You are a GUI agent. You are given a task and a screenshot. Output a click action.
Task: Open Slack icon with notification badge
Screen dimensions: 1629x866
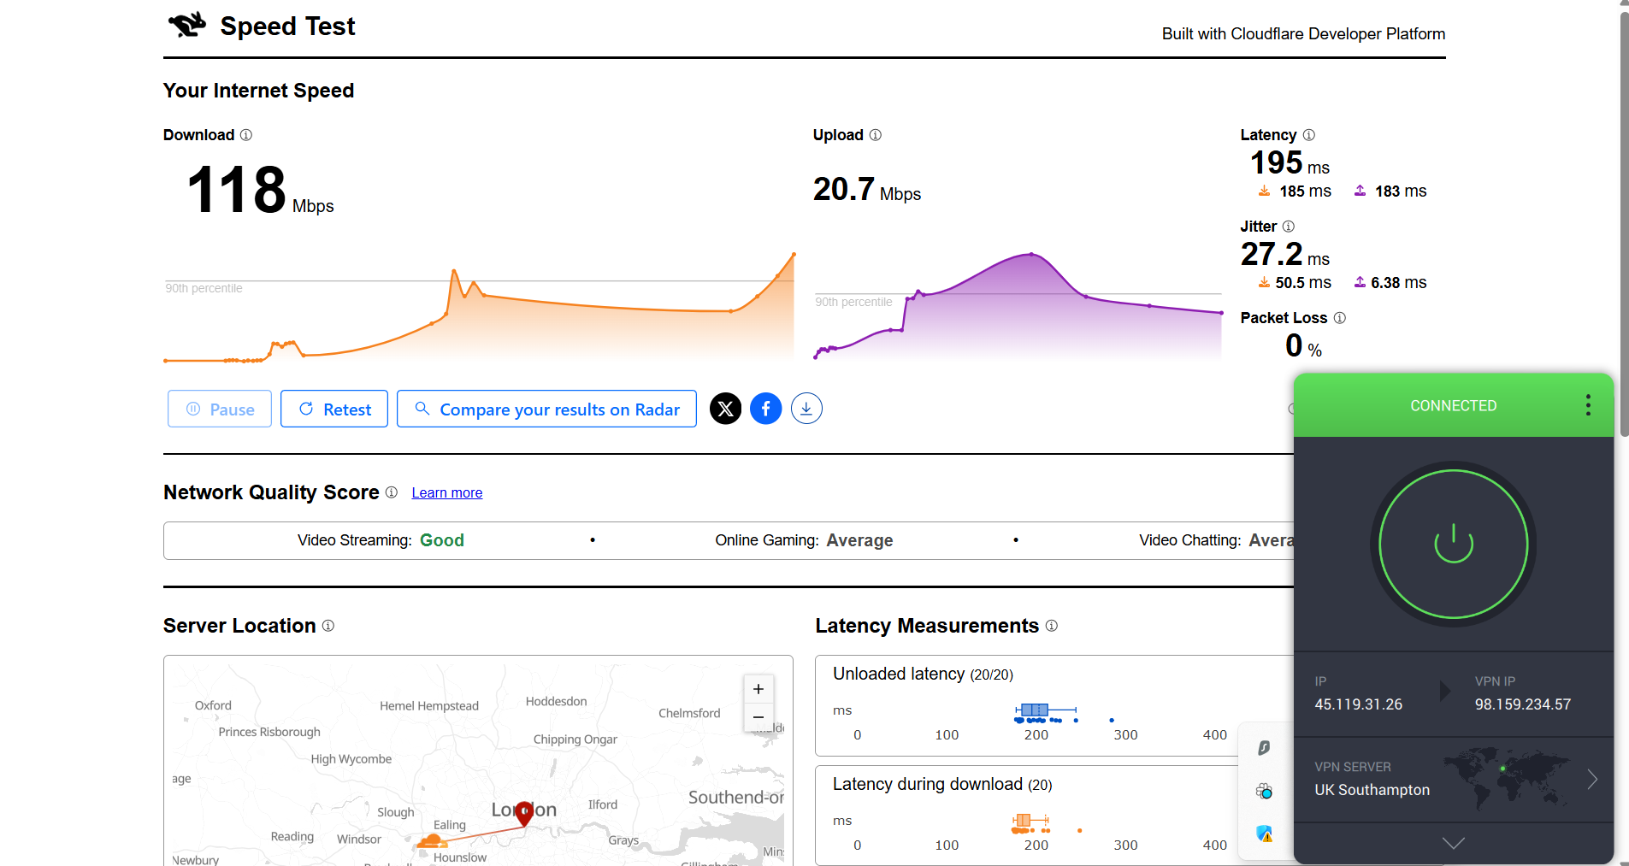click(x=1265, y=791)
